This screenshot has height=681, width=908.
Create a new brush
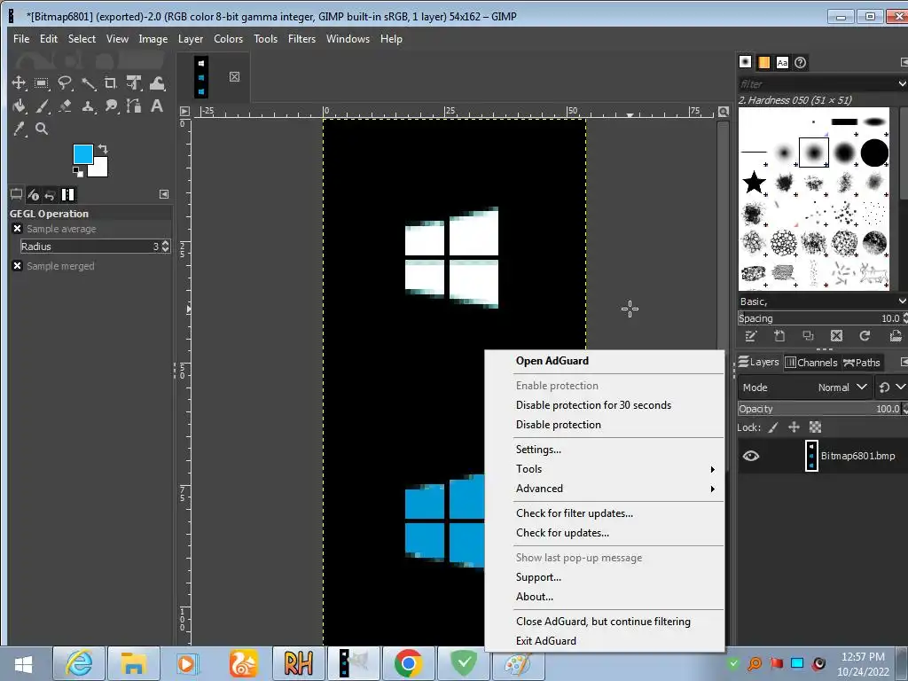(x=779, y=336)
